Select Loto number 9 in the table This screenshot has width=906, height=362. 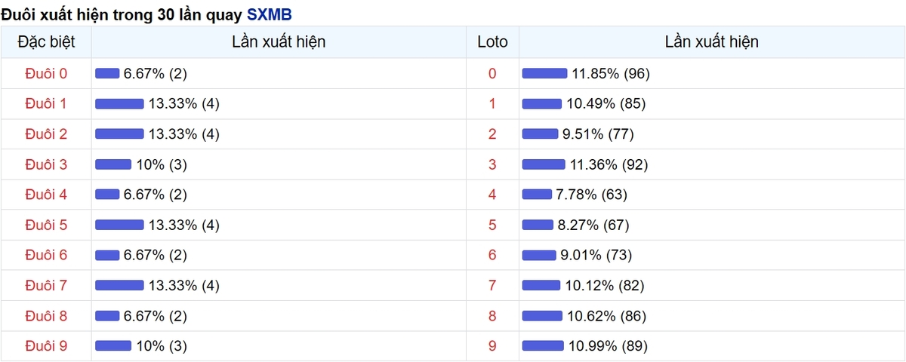pos(492,346)
